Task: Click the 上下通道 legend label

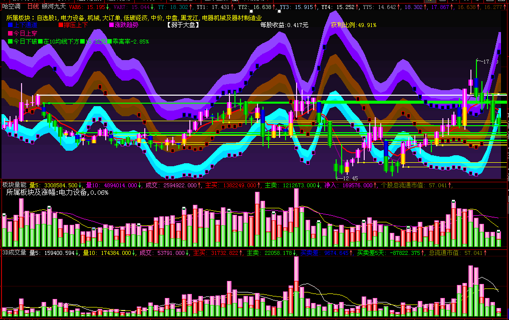Action: click(26, 25)
